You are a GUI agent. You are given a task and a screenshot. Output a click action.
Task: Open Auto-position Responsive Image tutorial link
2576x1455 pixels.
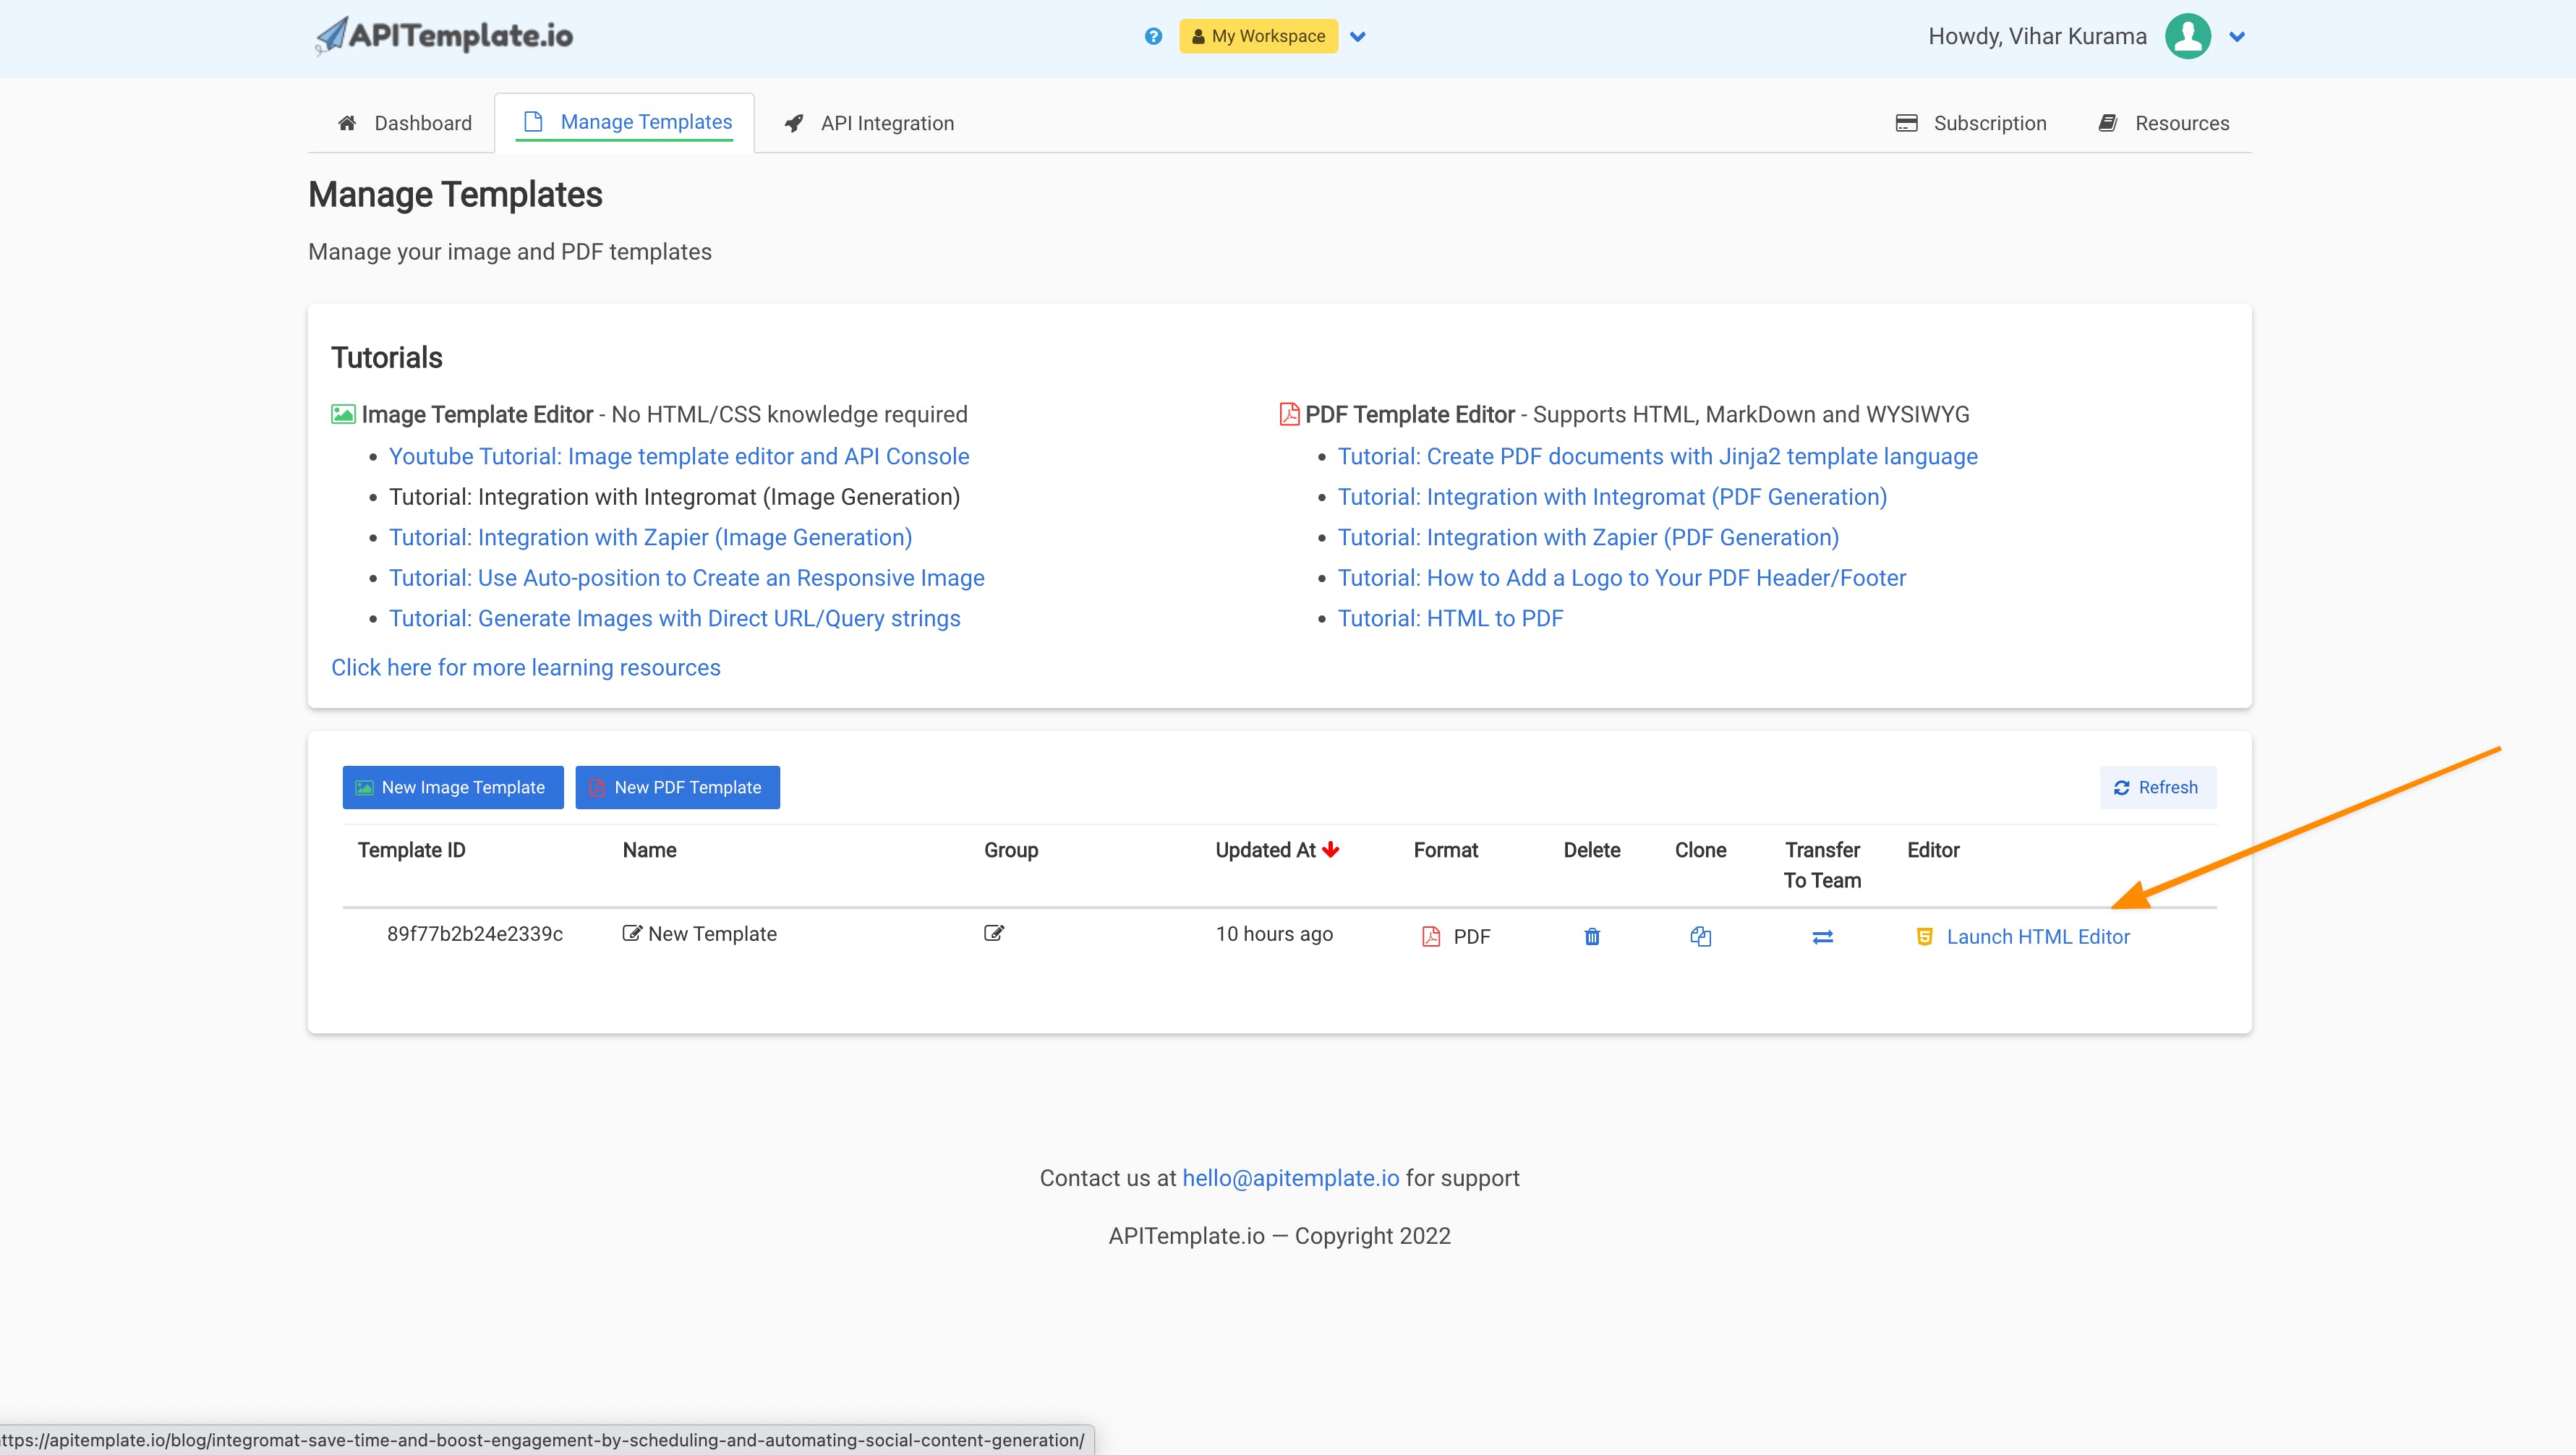pyautogui.click(x=686, y=578)
